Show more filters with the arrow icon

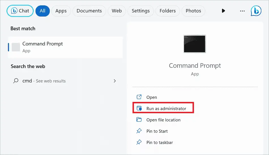click(x=223, y=11)
